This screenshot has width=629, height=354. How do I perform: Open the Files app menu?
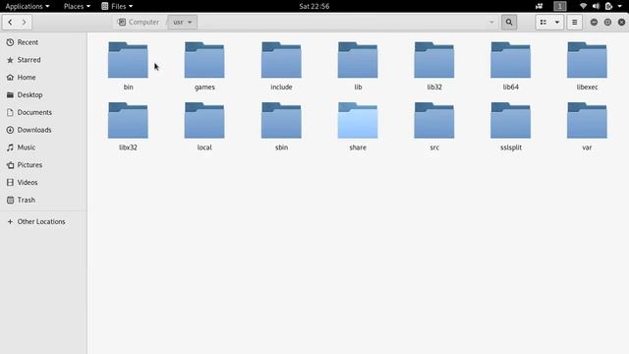117,6
